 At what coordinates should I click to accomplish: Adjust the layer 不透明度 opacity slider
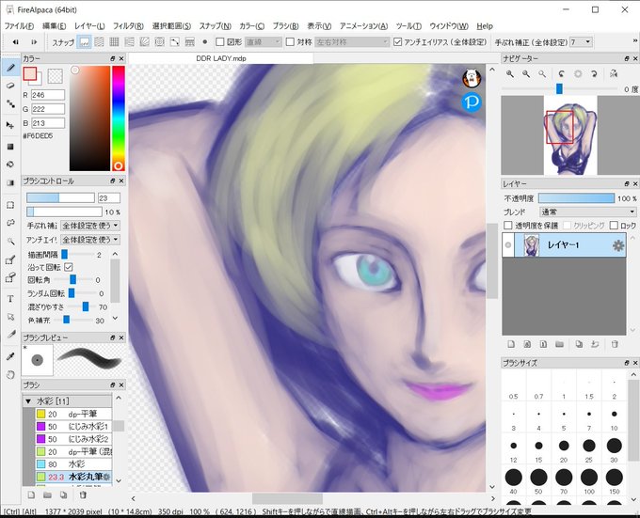click(576, 198)
